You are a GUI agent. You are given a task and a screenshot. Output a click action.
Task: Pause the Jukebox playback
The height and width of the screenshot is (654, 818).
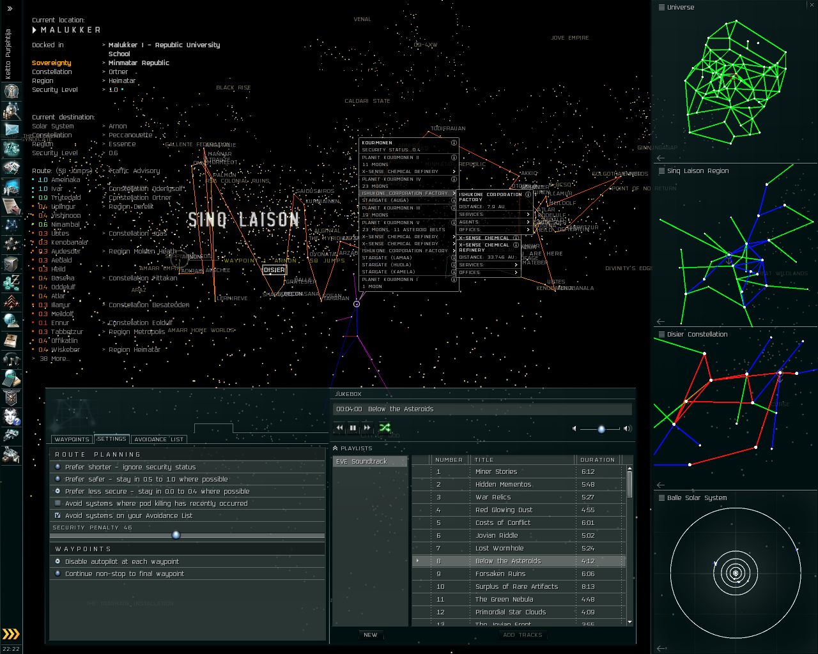pyautogui.click(x=353, y=428)
